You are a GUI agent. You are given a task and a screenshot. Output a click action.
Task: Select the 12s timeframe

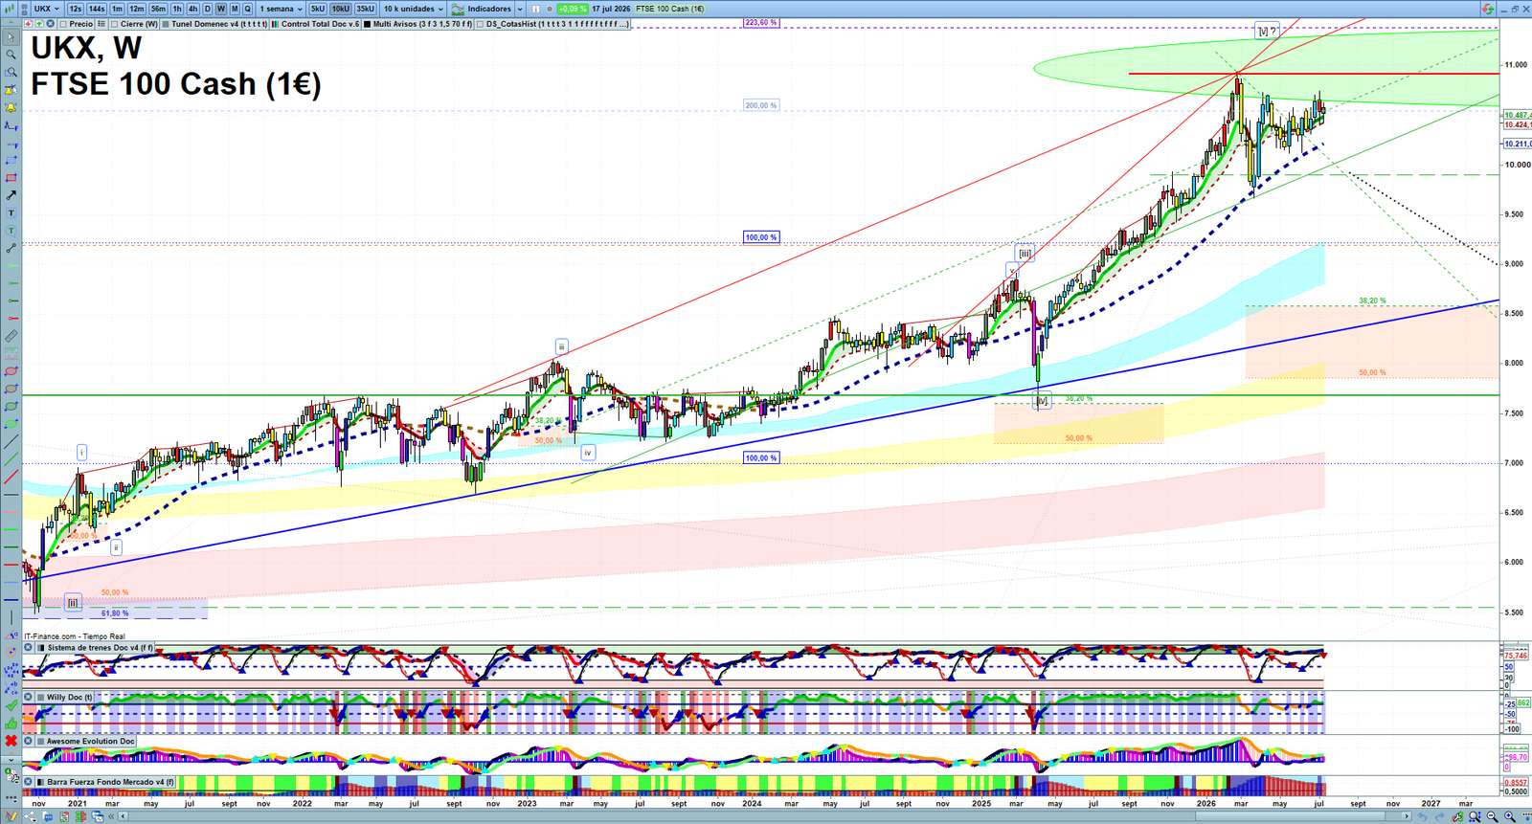pos(76,9)
